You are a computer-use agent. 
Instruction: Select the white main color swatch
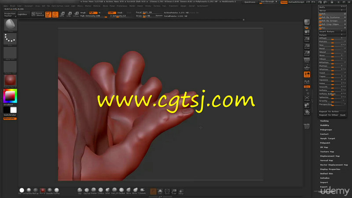coord(14,110)
